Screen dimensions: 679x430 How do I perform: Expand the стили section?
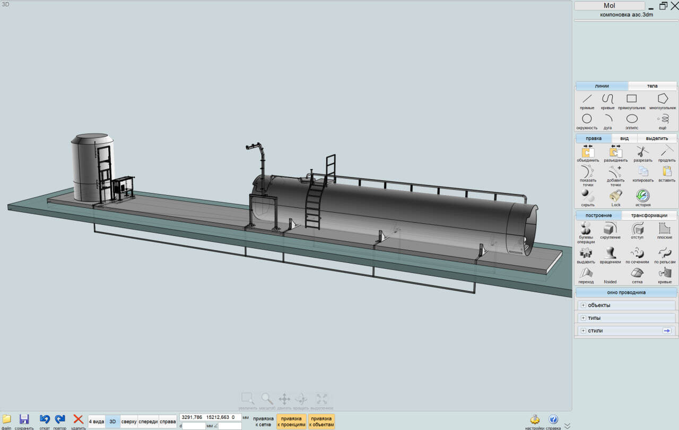(x=583, y=331)
